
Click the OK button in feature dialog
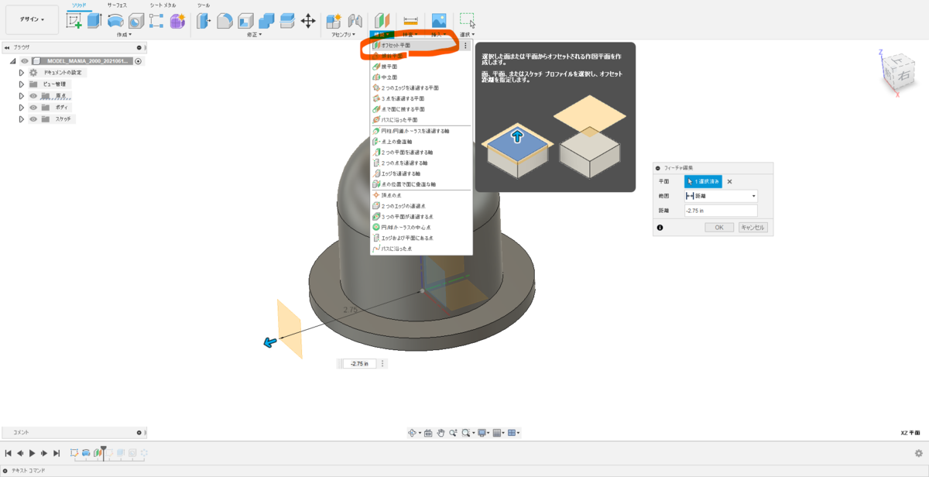click(x=718, y=228)
